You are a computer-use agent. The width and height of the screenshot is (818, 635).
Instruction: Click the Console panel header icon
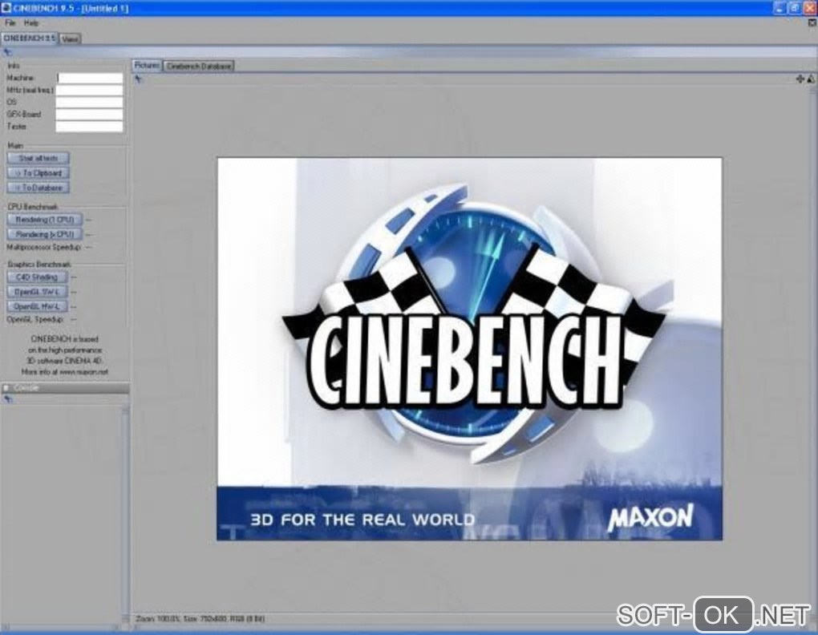[x=6, y=388]
